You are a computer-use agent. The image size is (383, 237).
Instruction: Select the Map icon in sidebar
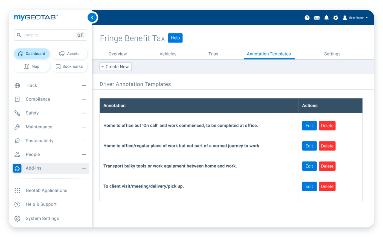coord(26,67)
